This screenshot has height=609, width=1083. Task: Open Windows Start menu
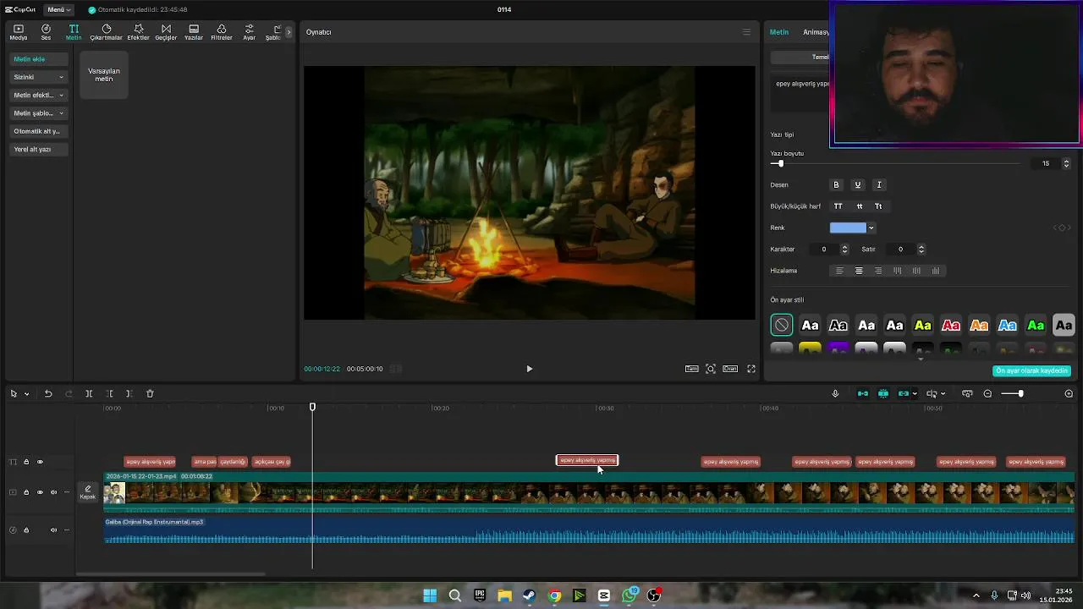(430, 595)
